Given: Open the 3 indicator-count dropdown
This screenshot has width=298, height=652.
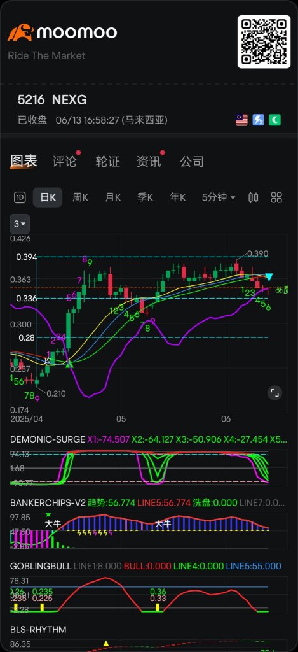Looking at the screenshot, I should pyautogui.click(x=20, y=223).
